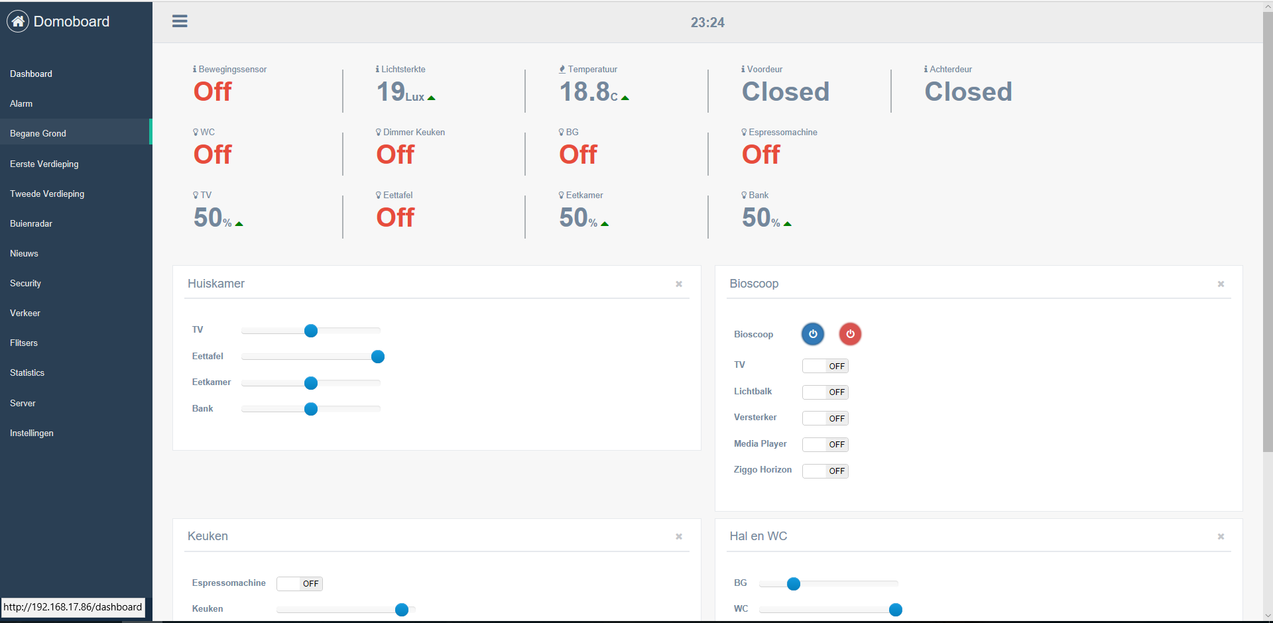1273x623 pixels.
Task: Click the Huiskamer Eettafel slider handle
Action: 378,357
